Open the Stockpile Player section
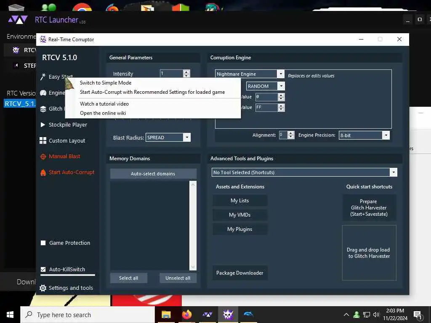 [x=68, y=124]
